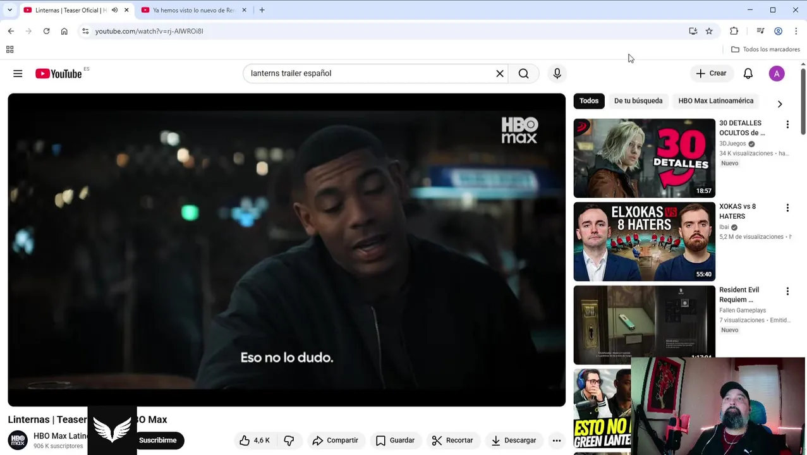Screen dimensions: 807x455
Task: Open options menu for 30 DETALLES video
Action: (x=787, y=124)
